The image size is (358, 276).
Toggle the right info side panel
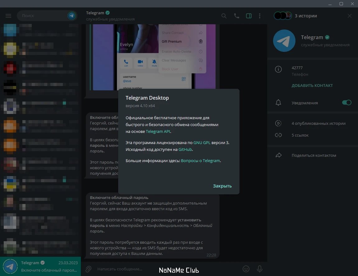click(x=249, y=16)
